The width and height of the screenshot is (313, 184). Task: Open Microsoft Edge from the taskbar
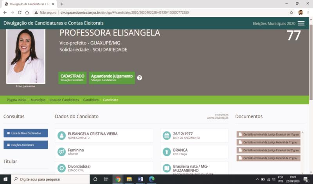151,179
